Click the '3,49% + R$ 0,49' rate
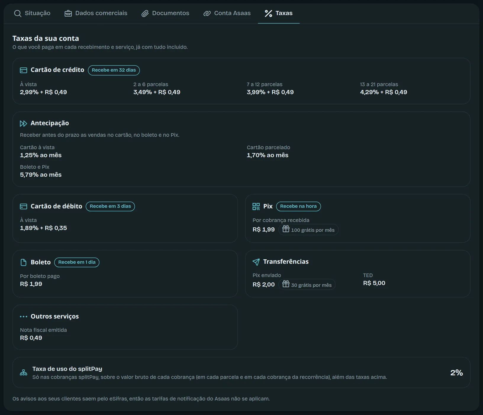The width and height of the screenshot is (483, 415). pos(157,92)
